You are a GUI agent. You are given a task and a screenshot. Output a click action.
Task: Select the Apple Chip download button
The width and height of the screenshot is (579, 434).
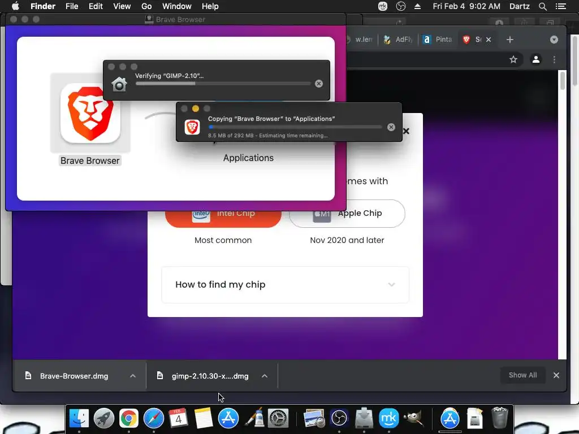coord(347,214)
